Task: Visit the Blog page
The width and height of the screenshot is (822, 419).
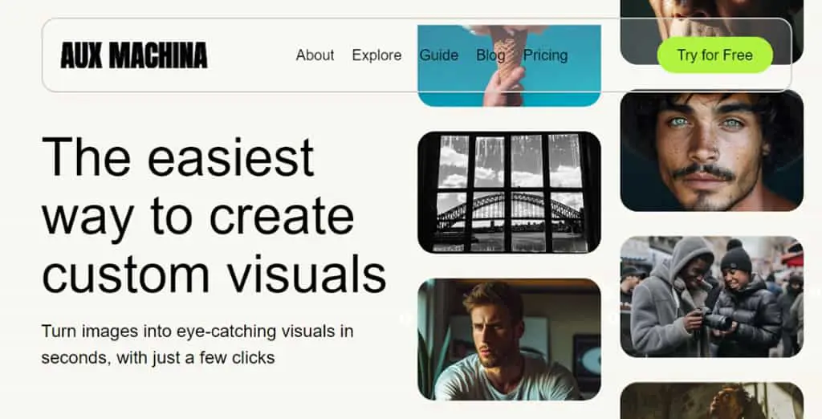Action: point(490,55)
